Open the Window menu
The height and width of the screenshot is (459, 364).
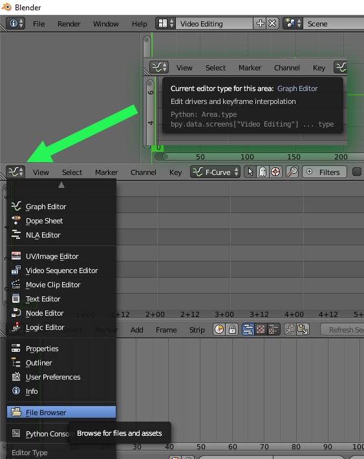pyautogui.click(x=106, y=24)
